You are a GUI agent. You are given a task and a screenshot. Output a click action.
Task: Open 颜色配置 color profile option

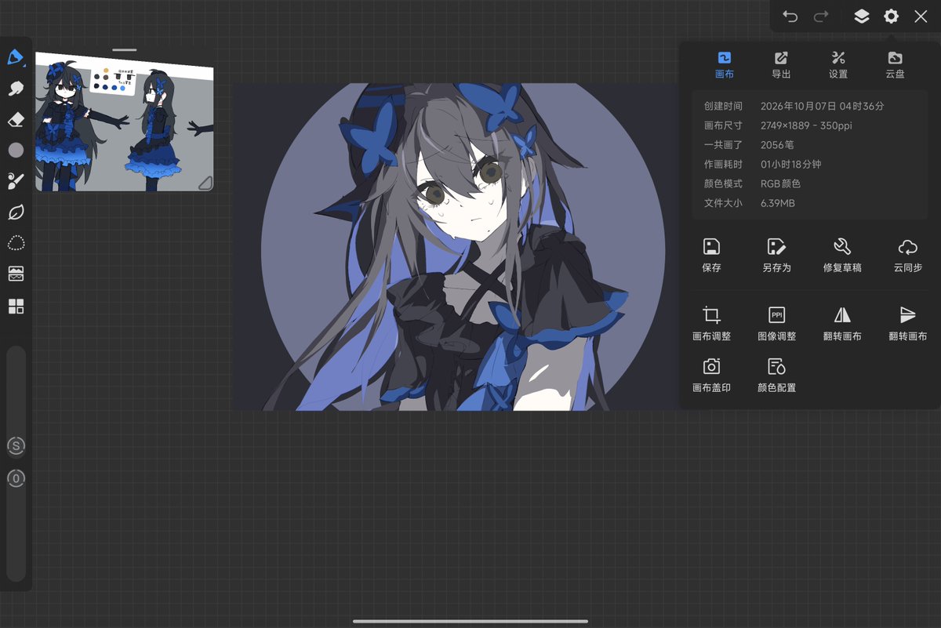[x=776, y=375]
